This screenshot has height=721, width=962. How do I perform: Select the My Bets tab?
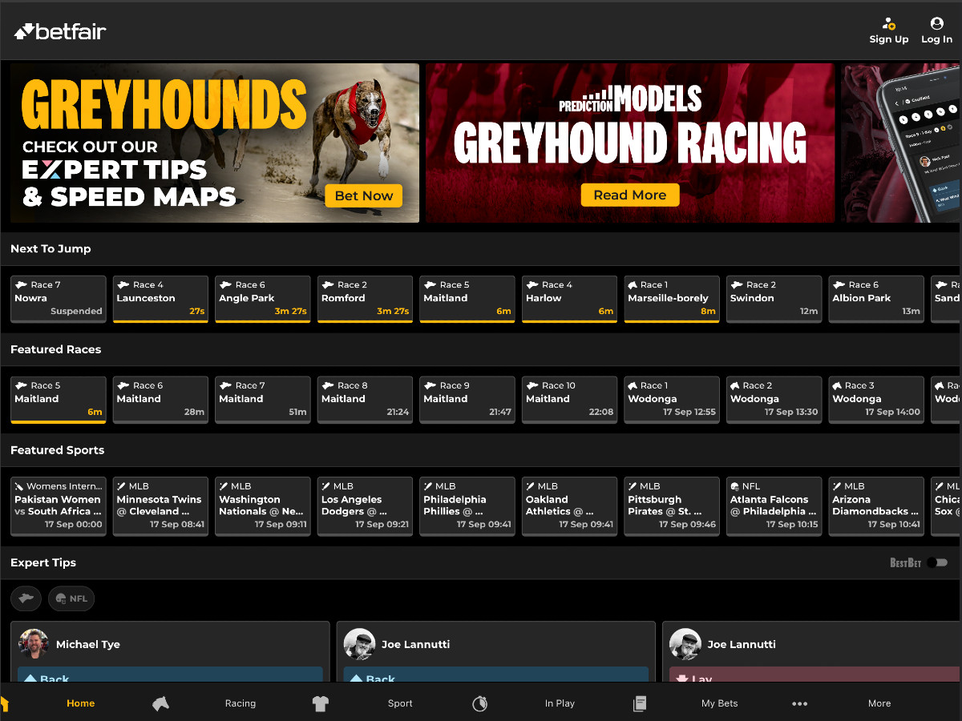click(720, 703)
